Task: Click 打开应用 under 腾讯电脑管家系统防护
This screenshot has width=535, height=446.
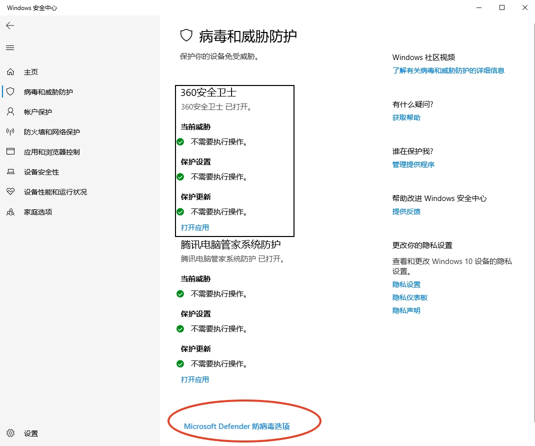Action: coord(195,379)
